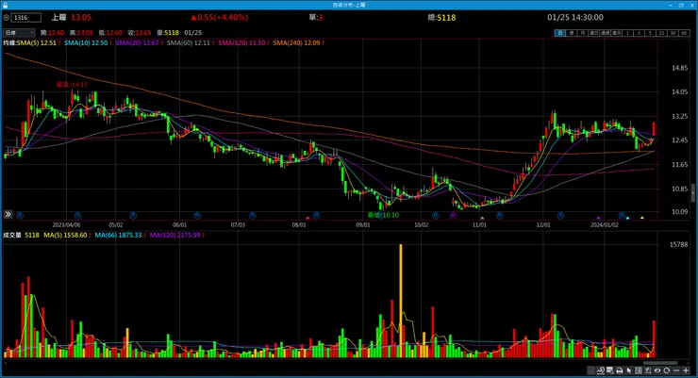Select the cursor pointer tool icon
Screen dimensions: 698x378
(x=628, y=370)
